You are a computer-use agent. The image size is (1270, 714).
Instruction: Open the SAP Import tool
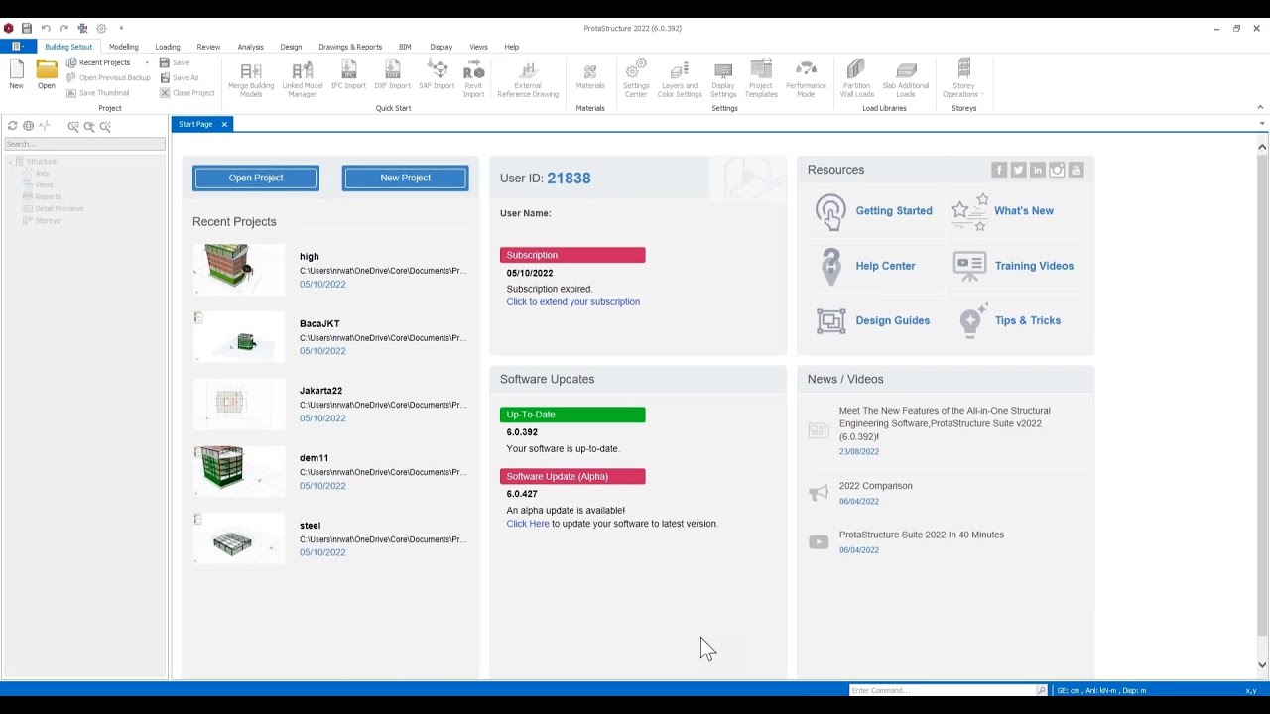pyautogui.click(x=437, y=75)
